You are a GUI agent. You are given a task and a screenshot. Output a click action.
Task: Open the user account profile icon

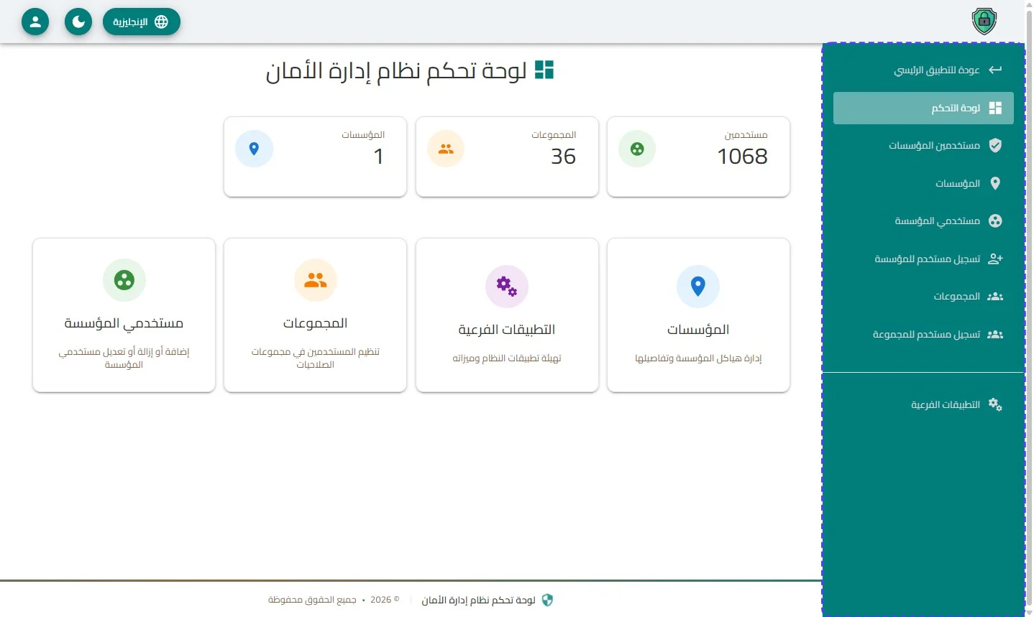click(35, 22)
